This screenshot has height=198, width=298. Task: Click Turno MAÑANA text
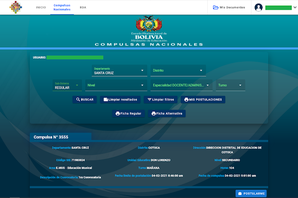[149, 168]
